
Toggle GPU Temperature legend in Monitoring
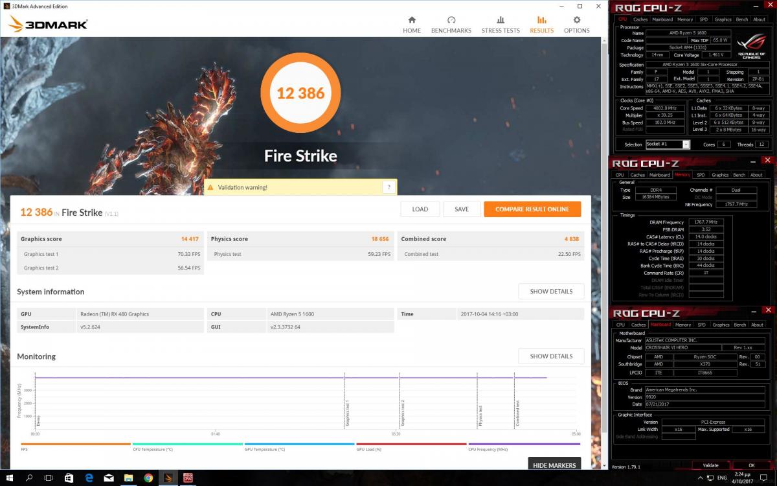click(x=299, y=445)
